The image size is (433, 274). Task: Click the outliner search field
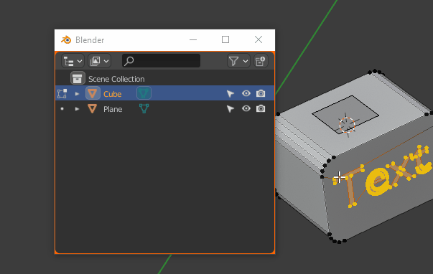pos(162,61)
